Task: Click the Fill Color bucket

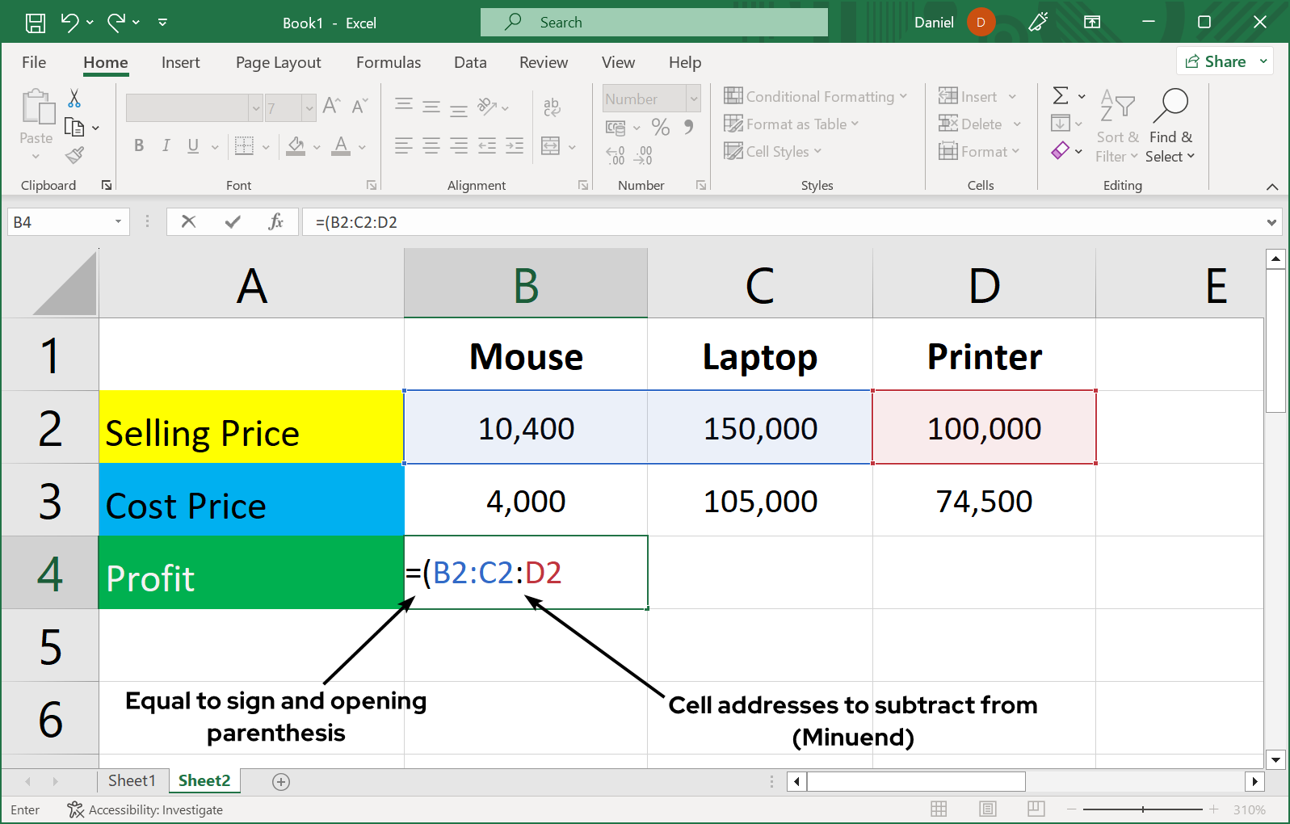Action: (x=296, y=145)
